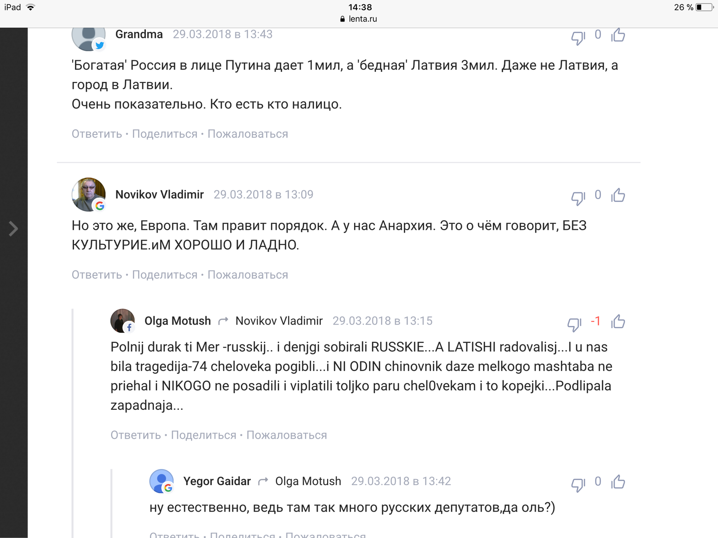Open Olga Motush's avatar photo

click(123, 321)
